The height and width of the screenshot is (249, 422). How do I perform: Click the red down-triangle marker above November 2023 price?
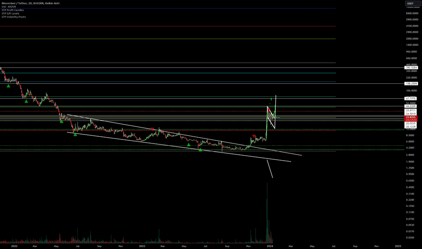pos(254,136)
